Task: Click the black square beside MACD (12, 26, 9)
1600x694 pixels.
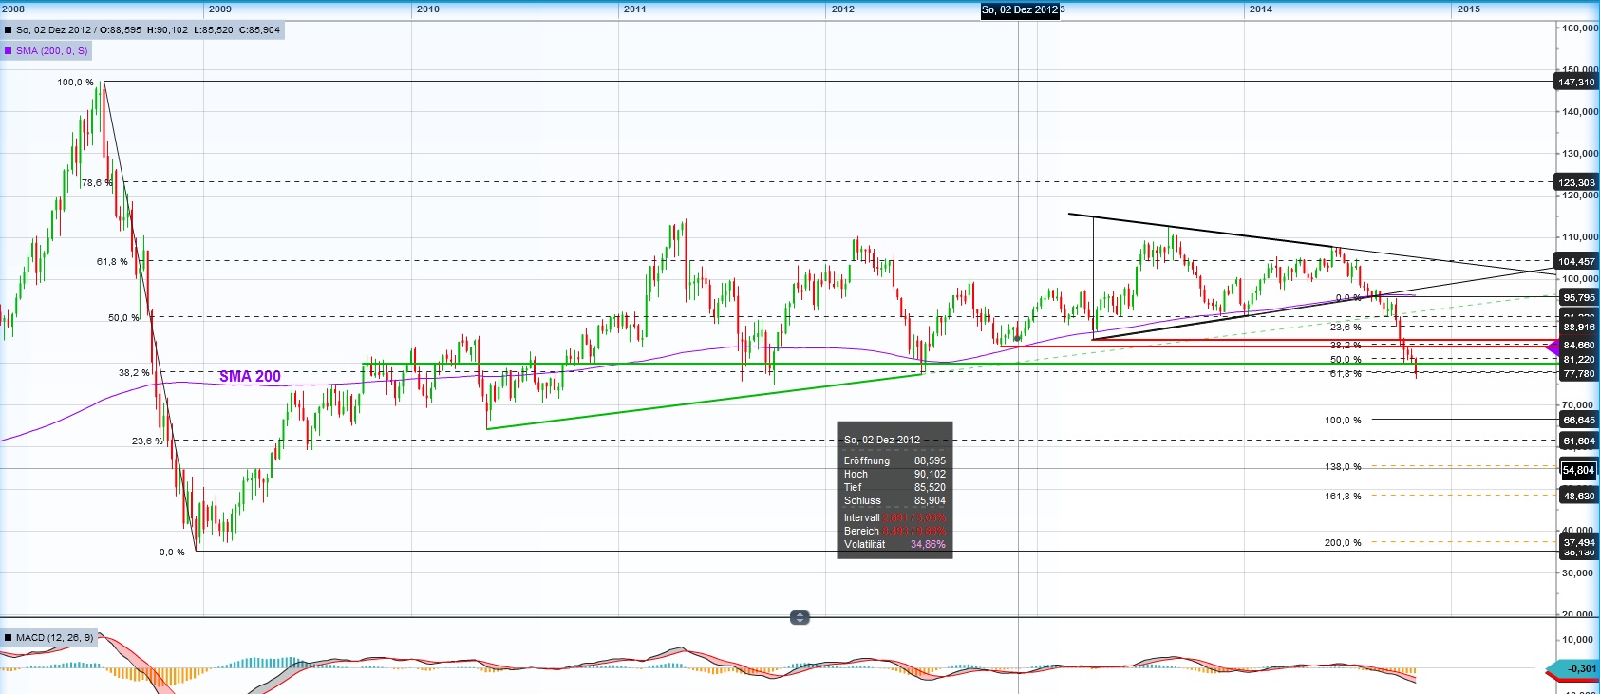Action: tap(9, 638)
